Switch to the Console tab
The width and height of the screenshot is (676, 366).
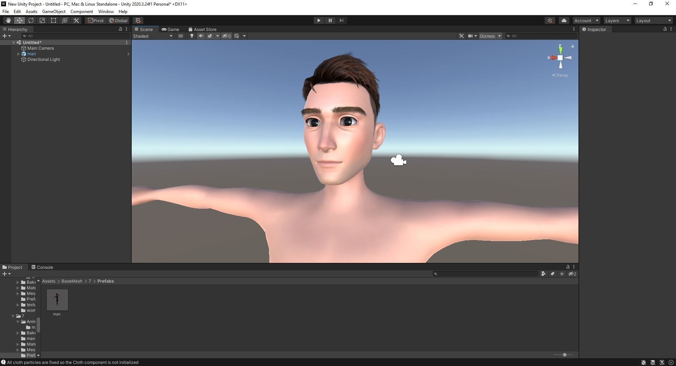pyautogui.click(x=42, y=267)
